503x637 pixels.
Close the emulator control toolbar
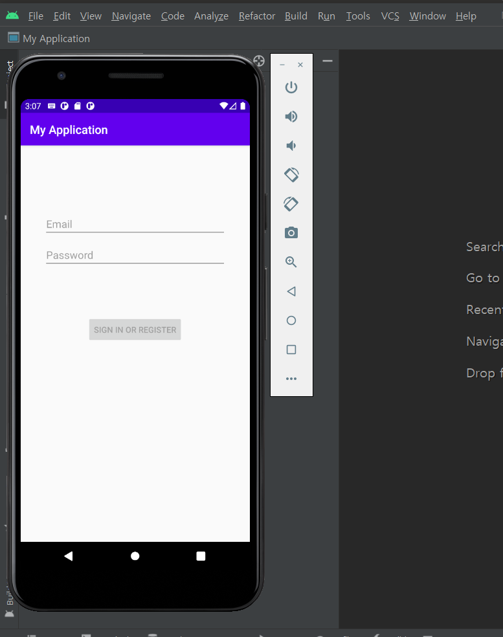click(300, 65)
